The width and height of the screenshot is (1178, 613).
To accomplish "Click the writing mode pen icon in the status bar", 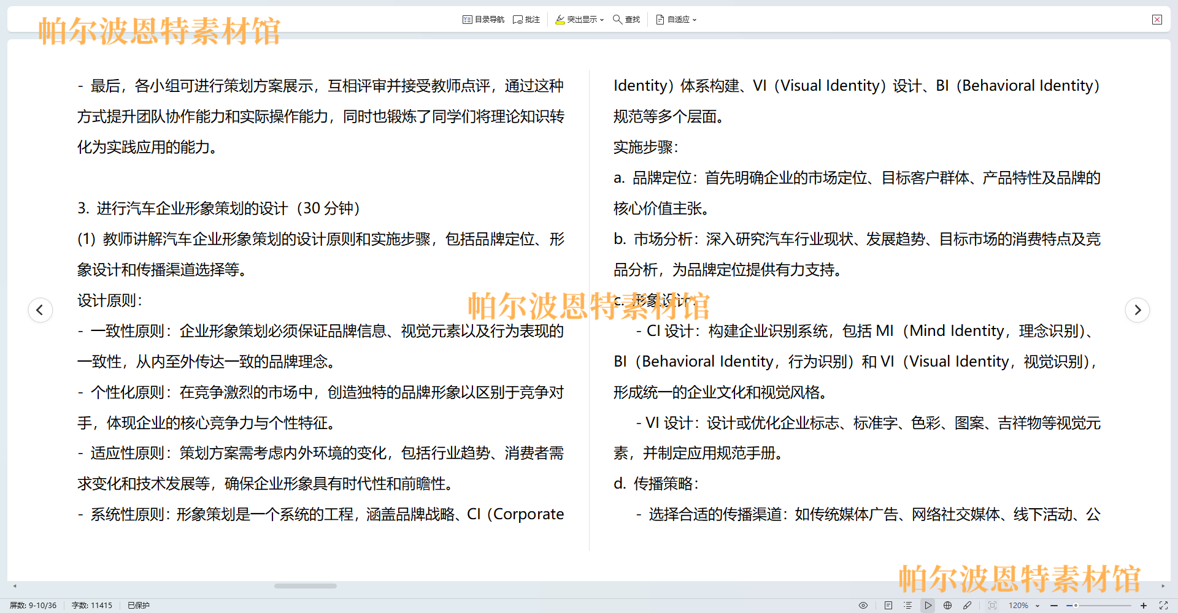I will tap(968, 605).
